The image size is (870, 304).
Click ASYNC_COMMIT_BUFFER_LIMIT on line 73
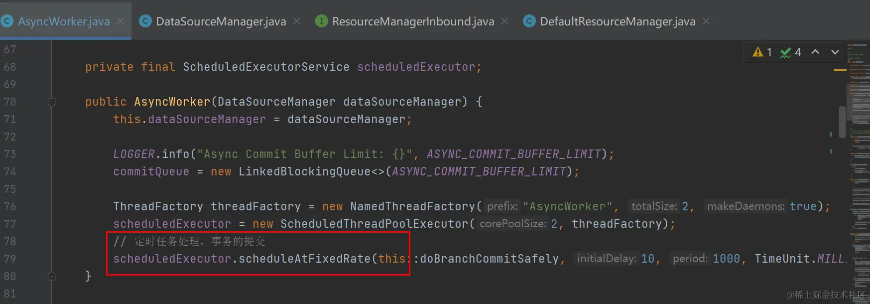pyautogui.click(x=514, y=154)
